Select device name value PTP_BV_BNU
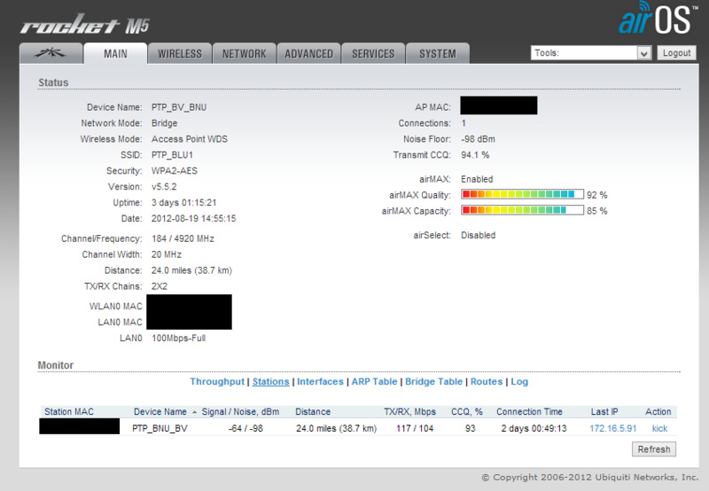Screen dimensions: 709x491 pyautogui.click(x=179, y=107)
